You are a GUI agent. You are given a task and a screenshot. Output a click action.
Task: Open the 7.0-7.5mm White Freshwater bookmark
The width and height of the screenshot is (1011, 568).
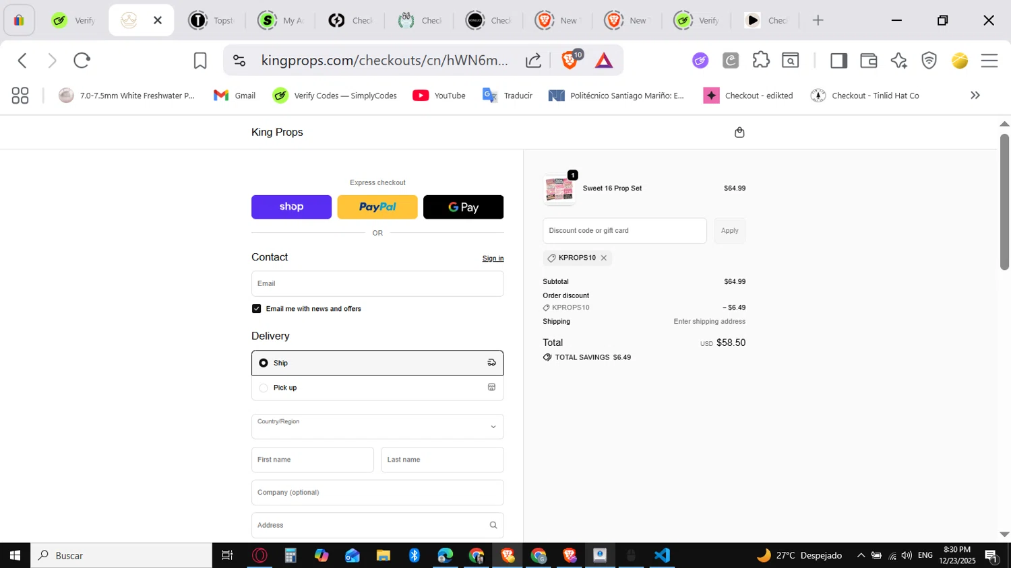(127, 96)
